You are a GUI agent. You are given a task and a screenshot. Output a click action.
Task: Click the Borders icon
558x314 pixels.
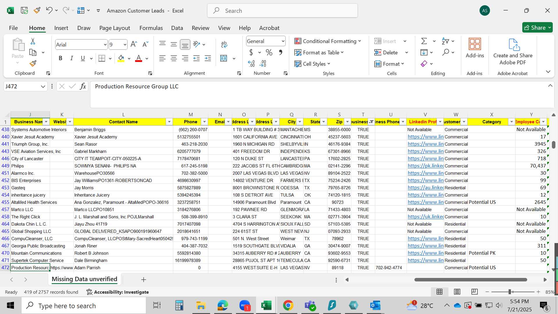102,58
